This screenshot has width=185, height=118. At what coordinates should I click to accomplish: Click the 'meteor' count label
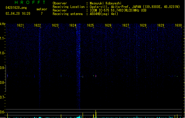(42, 9)
